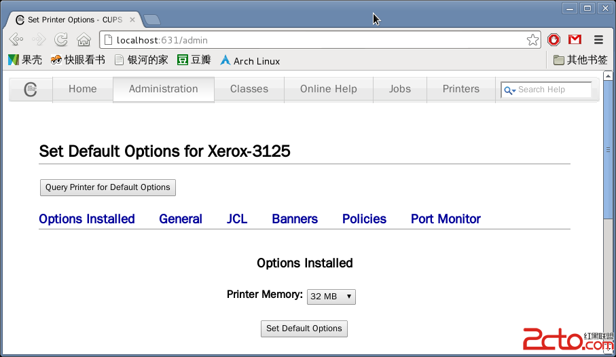Open a new browser tab
Screen dimensions: 616x357
(152, 20)
